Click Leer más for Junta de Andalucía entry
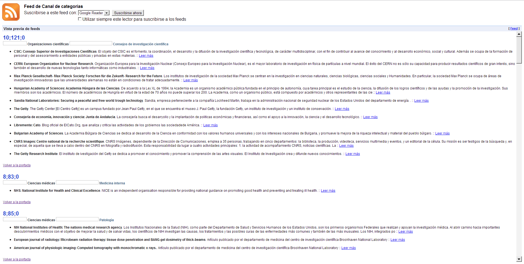 (370, 117)
